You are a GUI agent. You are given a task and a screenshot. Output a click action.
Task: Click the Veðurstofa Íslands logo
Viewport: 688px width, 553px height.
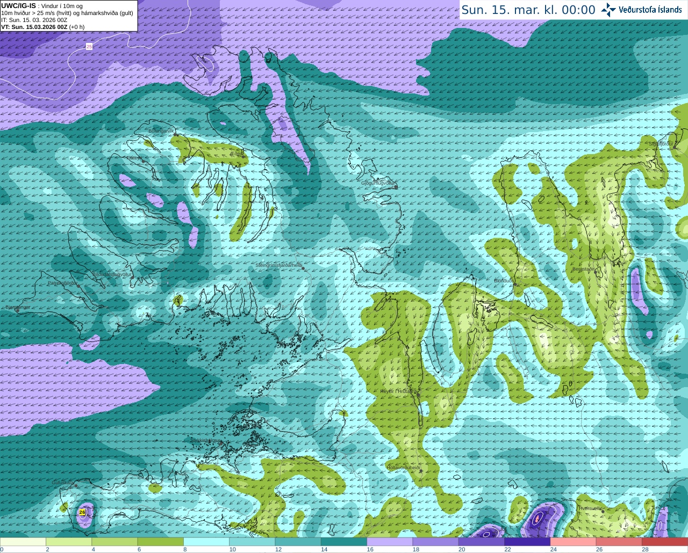click(x=641, y=10)
